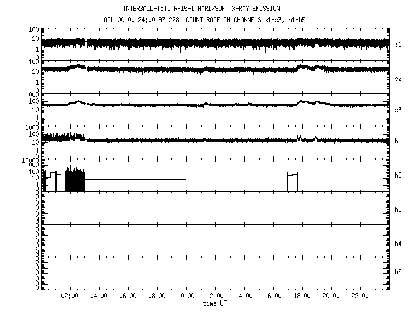Click the 10000 y-axis label in h2 panel
The width and height of the screenshot is (410, 313).
[29, 160]
